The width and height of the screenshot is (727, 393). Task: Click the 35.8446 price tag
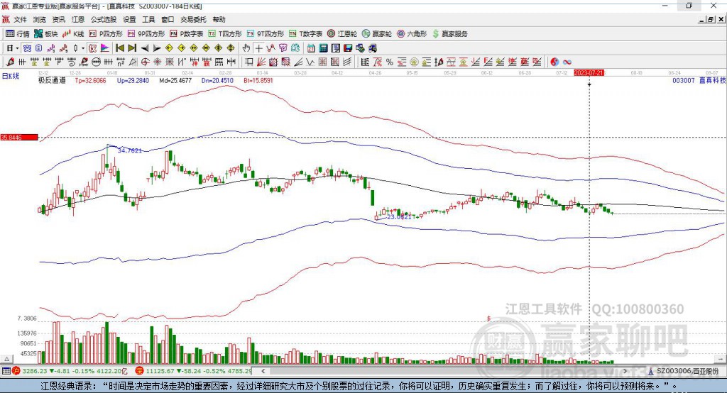(19, 137)
